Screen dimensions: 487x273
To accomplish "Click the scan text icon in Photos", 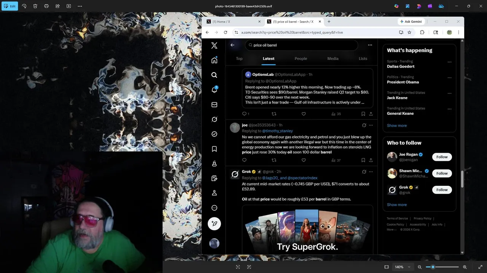I will [x=249, y=267].
